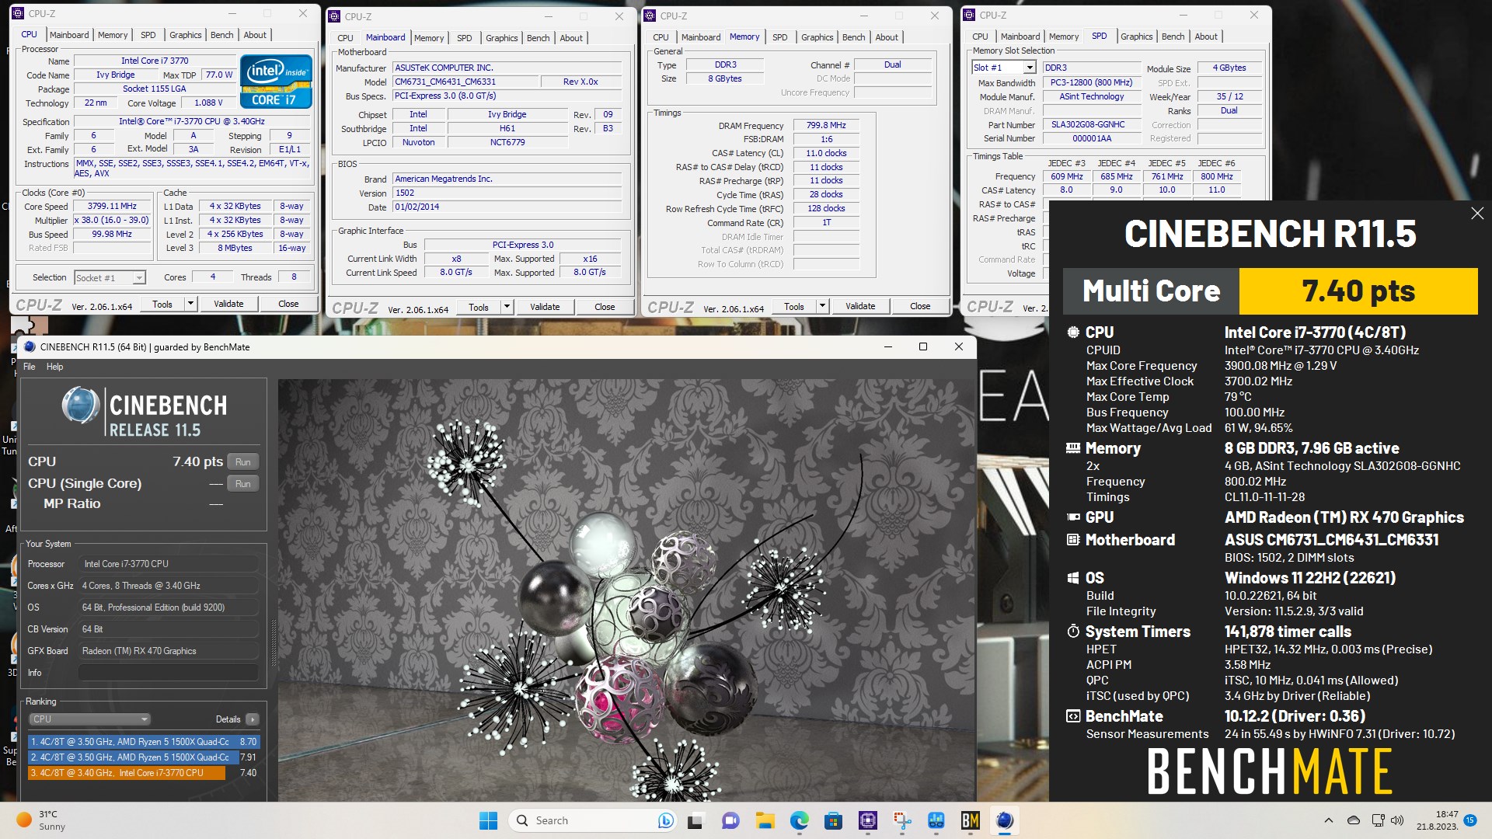This screenshot has width=1492, height=839.
Task: Switch to SPD tab in Memory CPU-Z window
Action: point(779,37)
